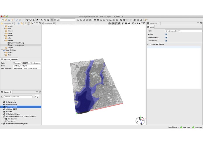Image resolution: width=203 pixels, height=144 pixels.
Task: Click the Cut scissors toolbar icon
Action: [17, 20]
